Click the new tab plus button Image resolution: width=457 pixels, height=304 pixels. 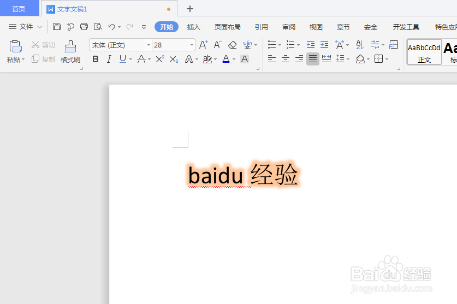pos(190,9)
